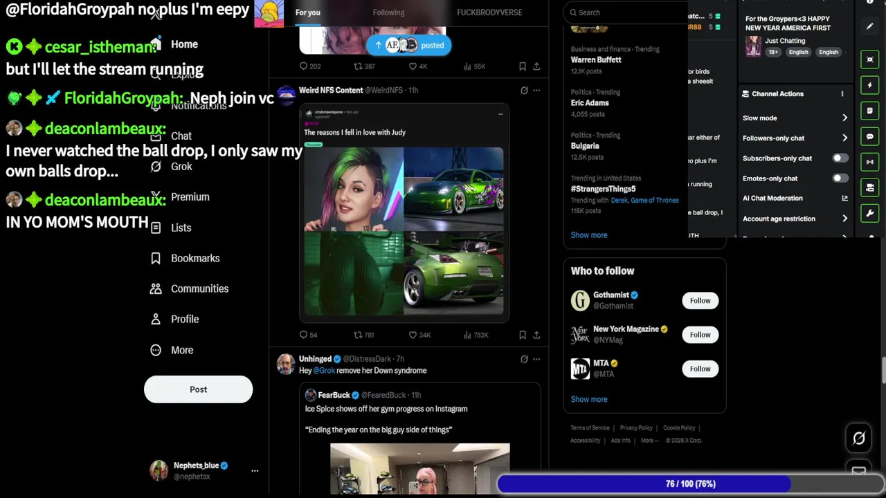Repost icon showing 387 reposts
Viewport: 886px width, 498px height.
pos(358,66)
